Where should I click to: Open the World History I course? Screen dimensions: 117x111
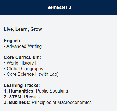pyautogui.click(x=21, y=63)
